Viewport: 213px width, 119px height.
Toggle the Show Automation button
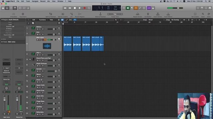click(67, 20)
